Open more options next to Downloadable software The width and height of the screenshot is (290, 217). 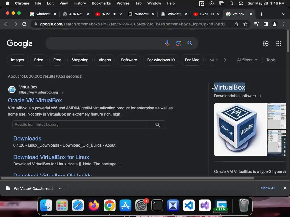coord(260,96)
